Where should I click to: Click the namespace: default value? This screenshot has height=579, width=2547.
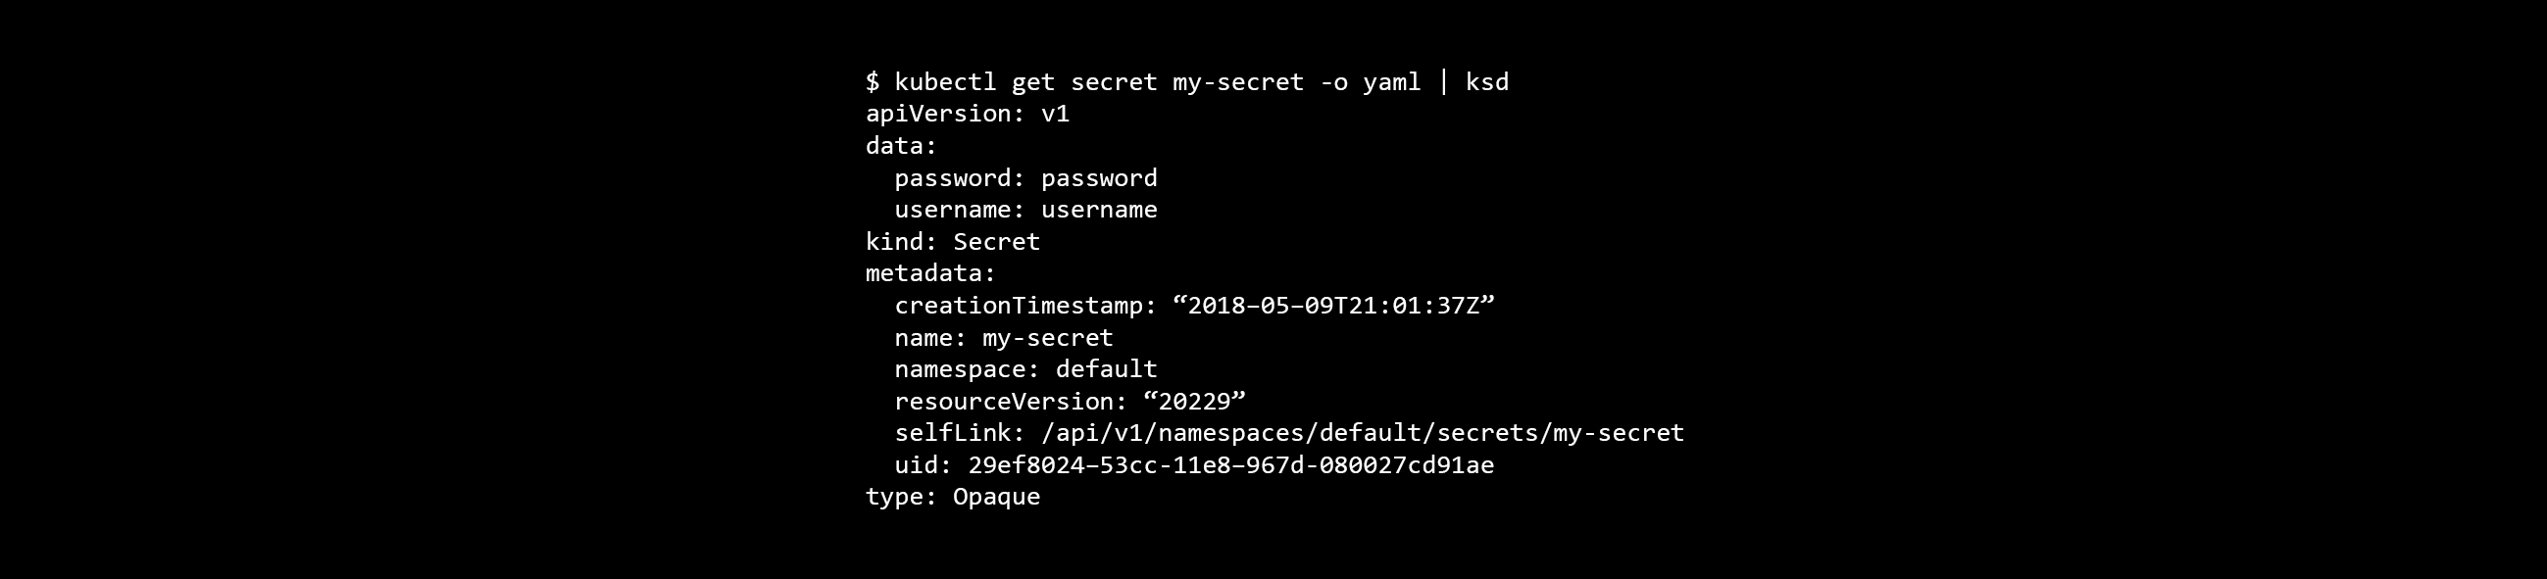click(1107, 369)
